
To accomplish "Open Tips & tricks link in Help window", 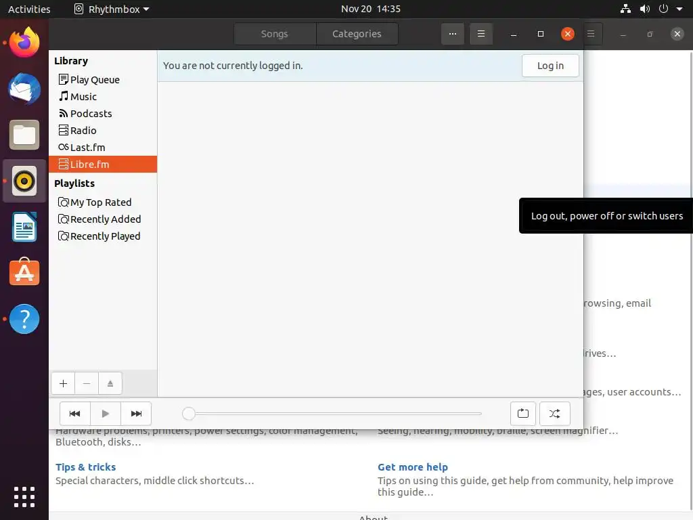I will (x=86, y=467).
